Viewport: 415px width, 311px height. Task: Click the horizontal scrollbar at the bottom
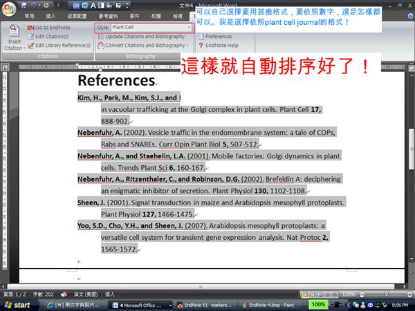(201, 287)
